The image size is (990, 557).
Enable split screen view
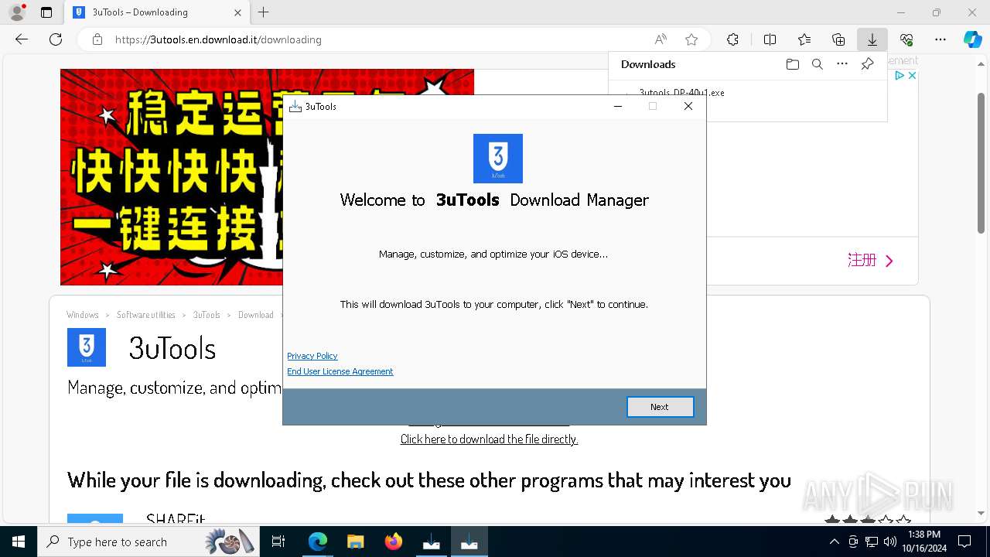coord(770,39)
